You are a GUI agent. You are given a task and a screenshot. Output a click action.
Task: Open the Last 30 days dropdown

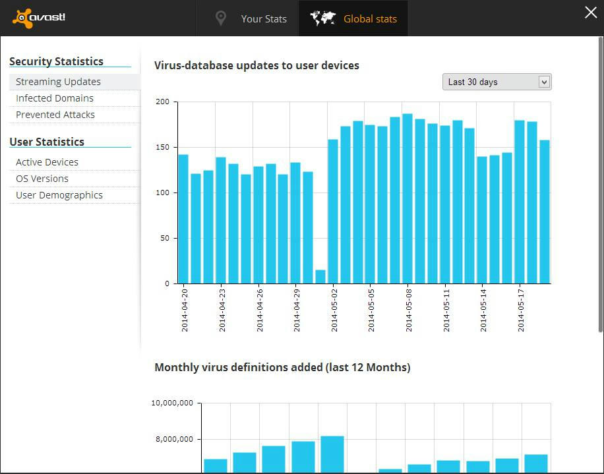497,82
